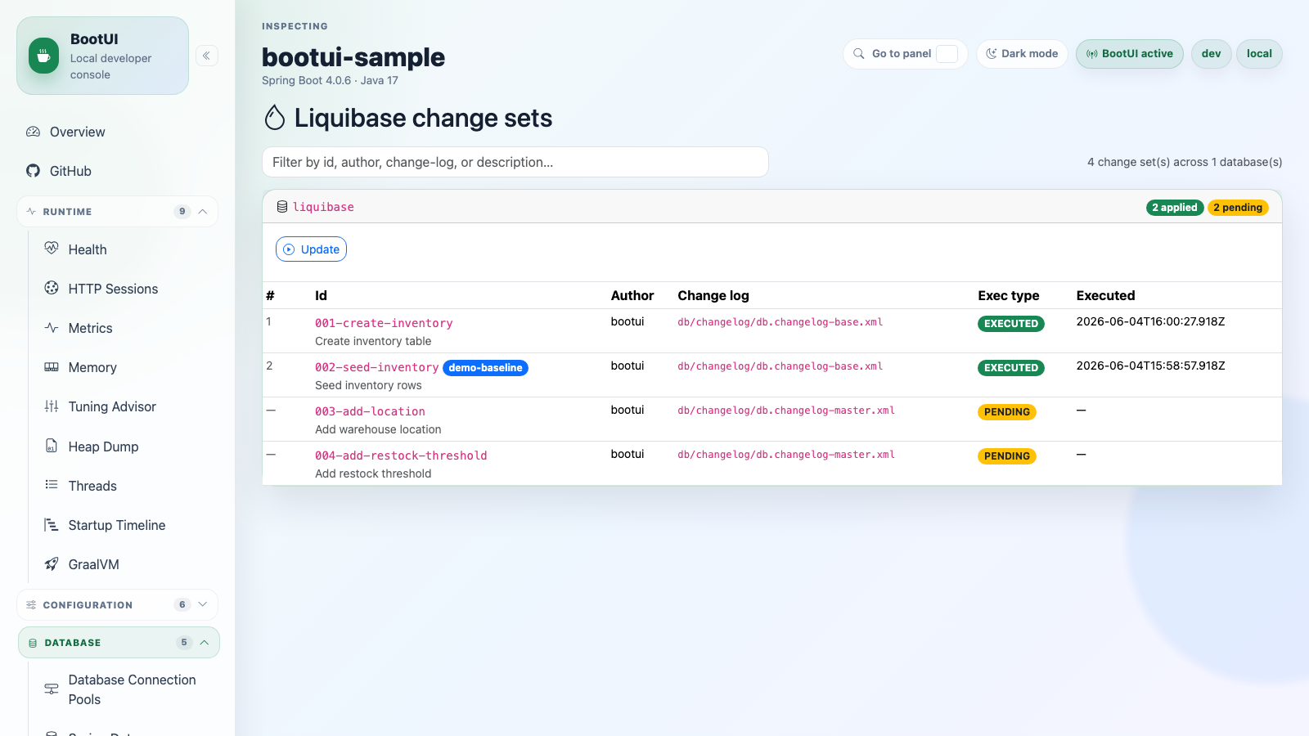1309x736 pixels.
Task: Expand the Configuration section chevron
Action: [203, 604]
